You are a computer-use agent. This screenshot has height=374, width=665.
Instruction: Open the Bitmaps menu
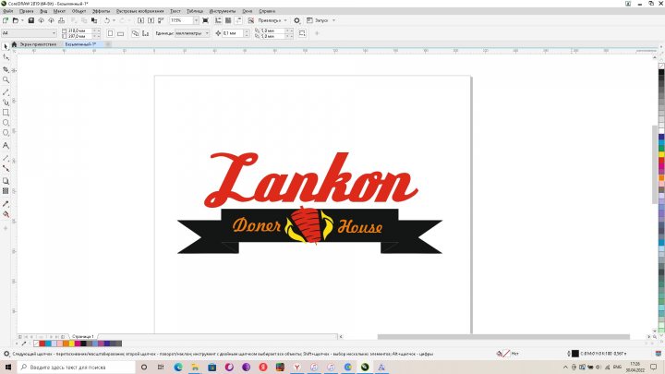(x=140, y=11)
